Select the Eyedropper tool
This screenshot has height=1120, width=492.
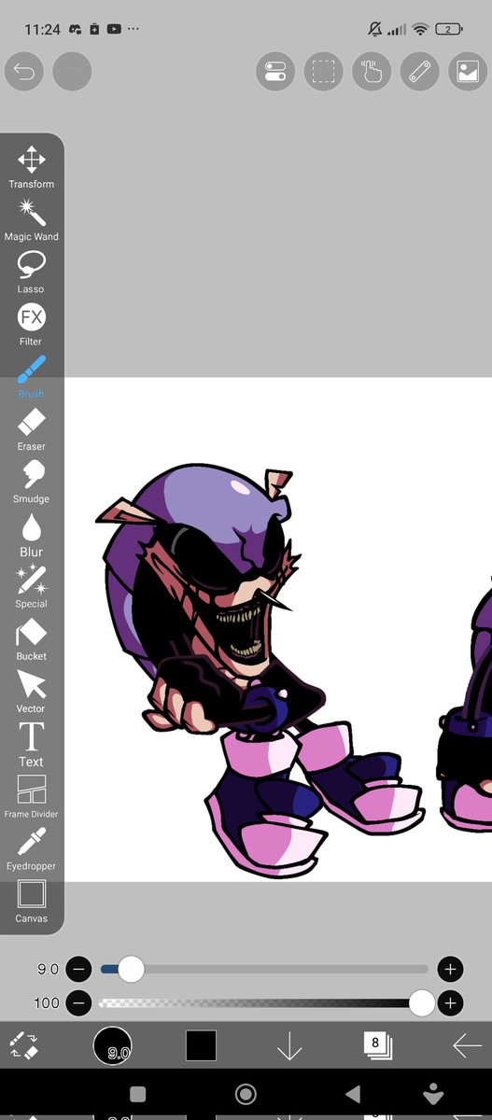pos(32,849)
